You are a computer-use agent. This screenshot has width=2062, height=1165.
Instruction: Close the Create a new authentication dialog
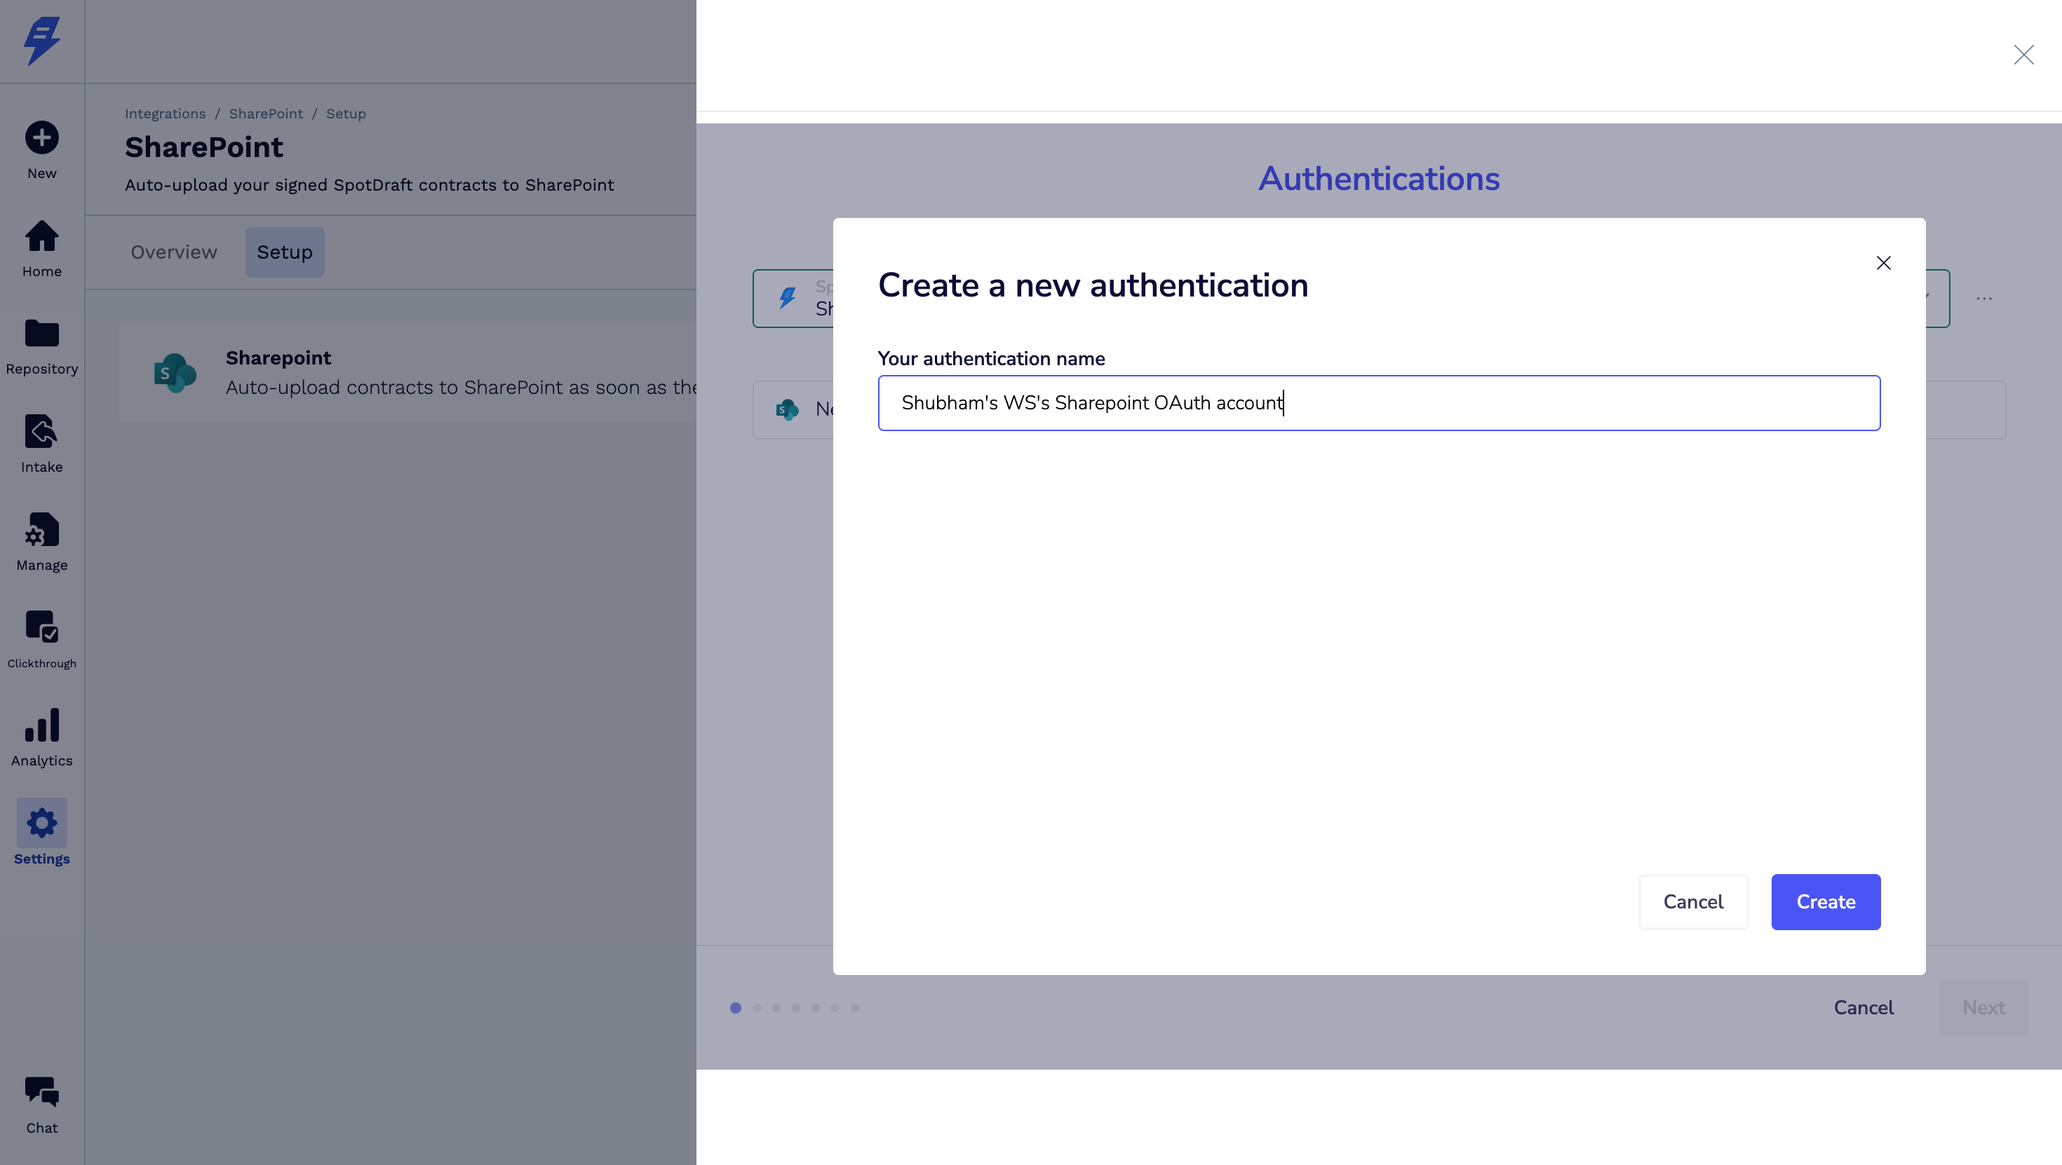pyautogui.click(x=1883, y=264)
